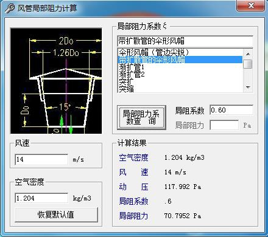268x237 pixels.
Task: Focus the 风速 input field with 14
Action: pyautogui.click(x=41, y=160)
